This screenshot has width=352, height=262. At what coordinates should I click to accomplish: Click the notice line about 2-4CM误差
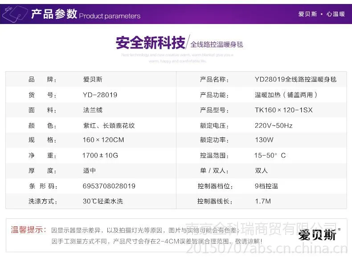point(157,242)
